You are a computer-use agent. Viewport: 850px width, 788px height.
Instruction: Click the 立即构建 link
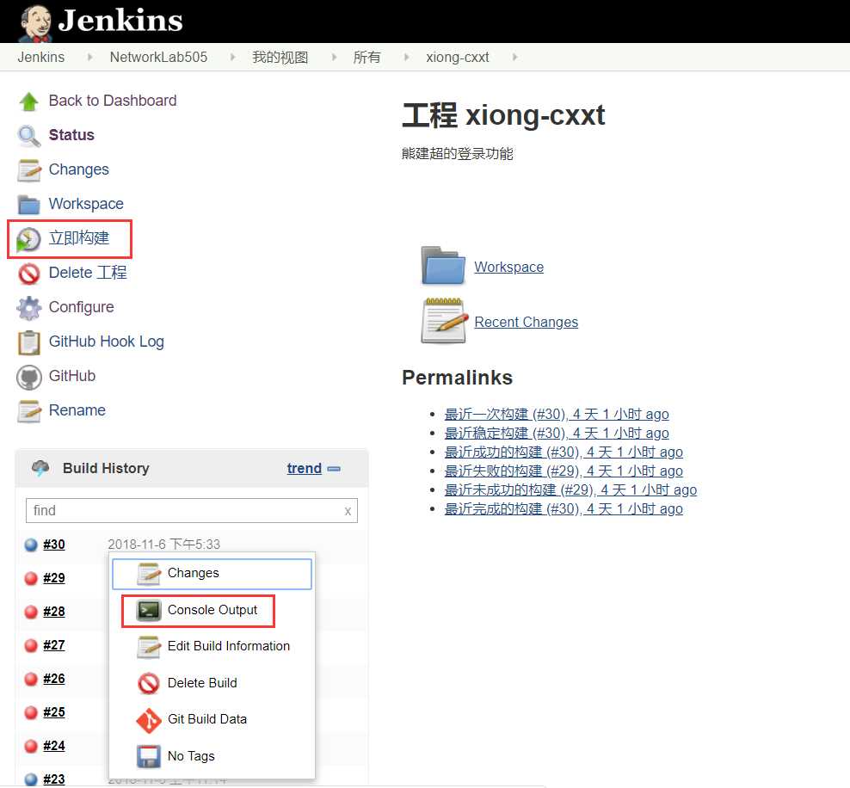[79, 238]
